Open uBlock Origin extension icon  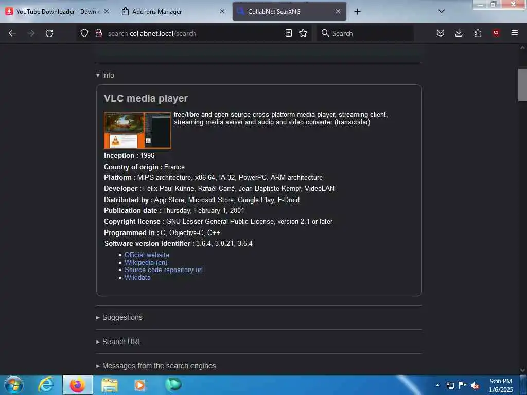click(496, 33)
